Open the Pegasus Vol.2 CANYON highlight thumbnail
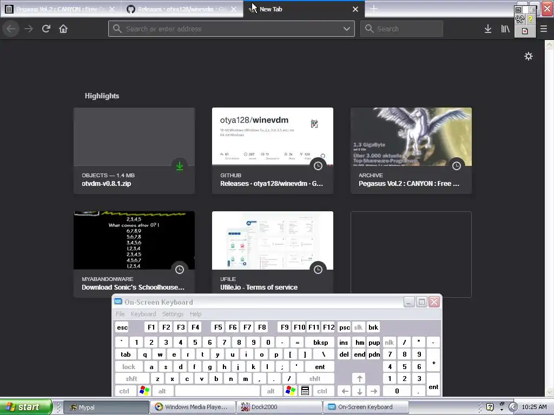 pyautogui.click(x=411, y=137)
